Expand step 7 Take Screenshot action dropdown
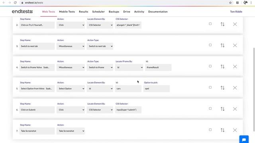This screenshot has width=255, height=143. (71, 131)
